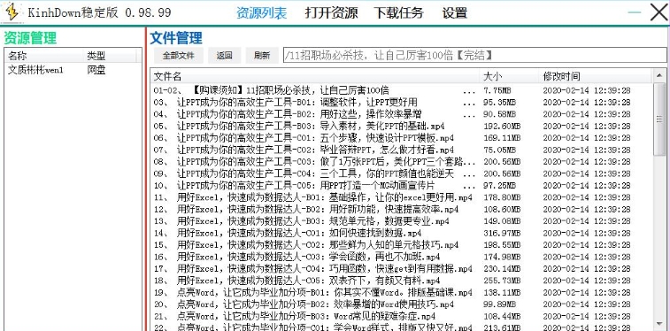670x331 pixels.
Task: Sort by the 文件名 column header
Action: (315, 76)
